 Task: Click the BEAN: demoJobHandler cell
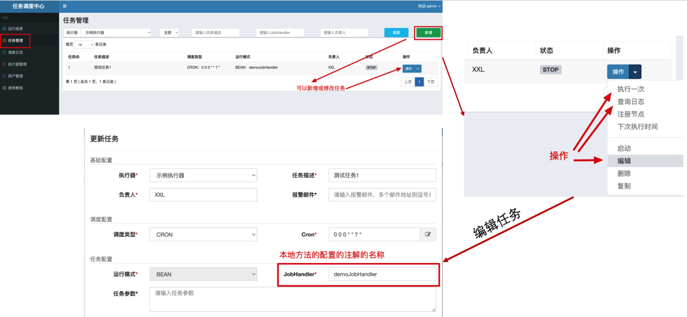click(x=257, y=67)
